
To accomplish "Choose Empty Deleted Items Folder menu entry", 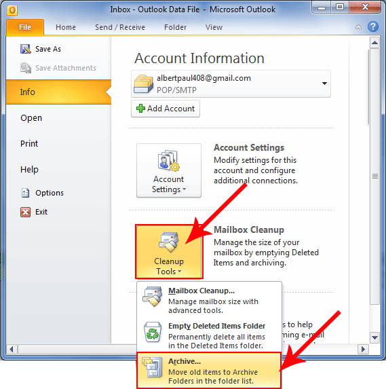I will (x=209, y=335).
